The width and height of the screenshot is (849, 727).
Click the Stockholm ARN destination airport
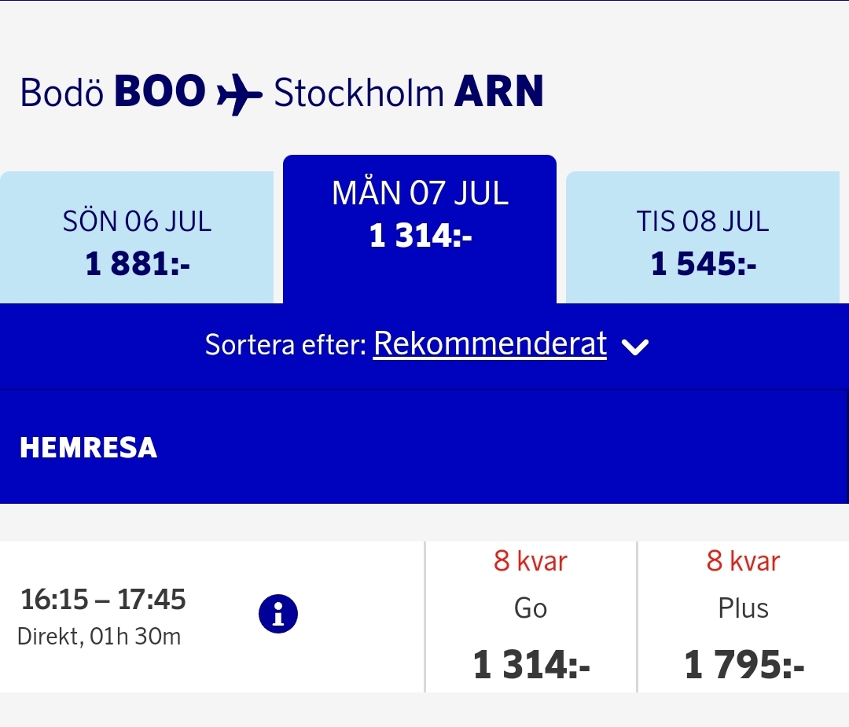point(409,93)
